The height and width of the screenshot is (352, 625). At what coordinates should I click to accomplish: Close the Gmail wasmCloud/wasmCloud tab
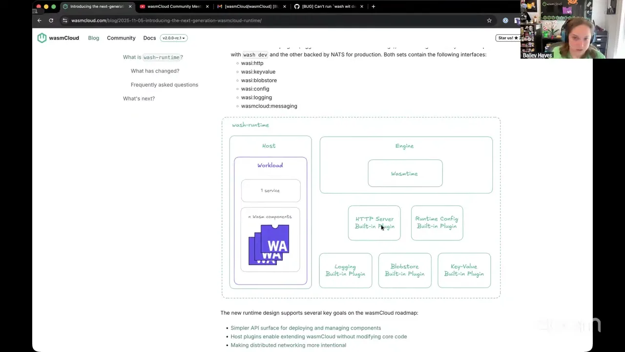[x=285, y=6]
